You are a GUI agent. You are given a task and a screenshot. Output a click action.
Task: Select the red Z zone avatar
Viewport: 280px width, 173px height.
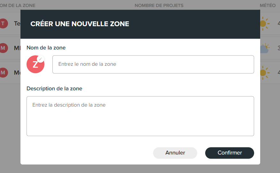35,64
